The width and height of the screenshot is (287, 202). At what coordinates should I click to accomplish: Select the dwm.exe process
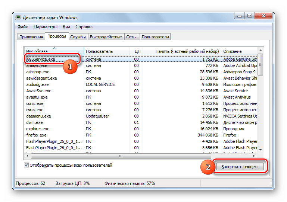coord(141,122)
